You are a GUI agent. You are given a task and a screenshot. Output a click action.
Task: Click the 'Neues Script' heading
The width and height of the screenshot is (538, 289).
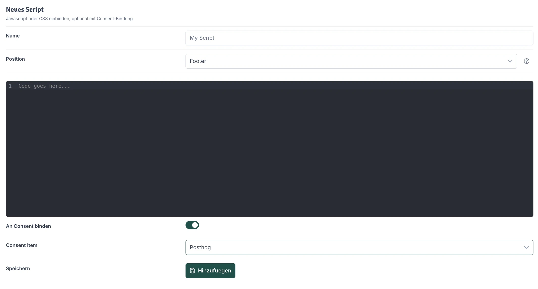(x=25, y=10)
